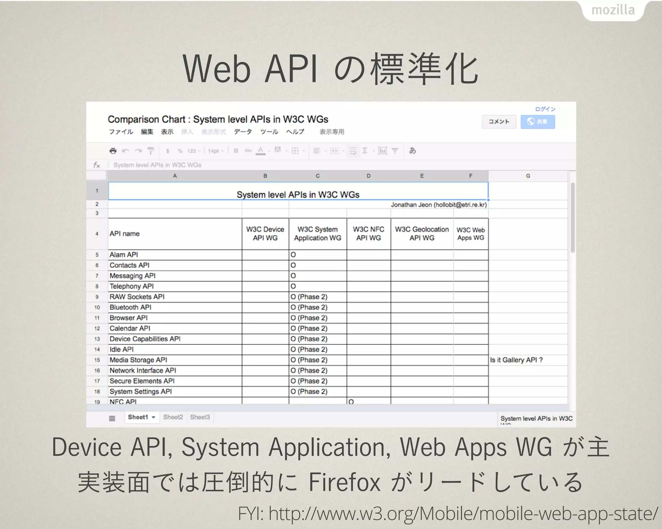Open the ヘルプ menu
The image size is (662, 529).
point(295,132)
